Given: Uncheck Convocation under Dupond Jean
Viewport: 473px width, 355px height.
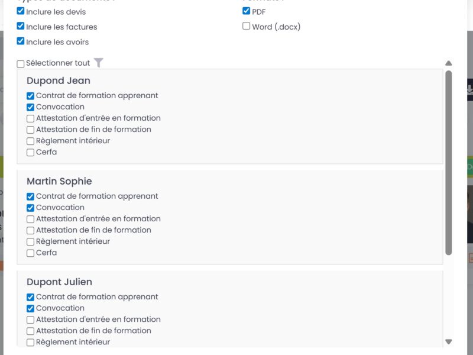Looking at the screenshot, I should (30, 106).
